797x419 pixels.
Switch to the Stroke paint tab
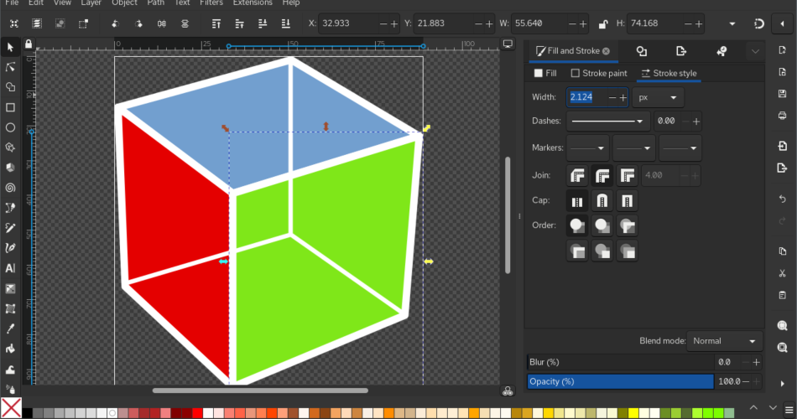599,73
